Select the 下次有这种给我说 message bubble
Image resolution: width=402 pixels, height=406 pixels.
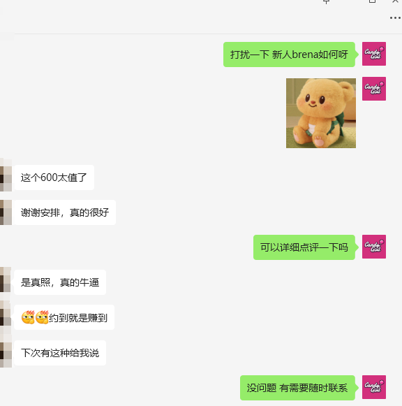coord(60,353)
